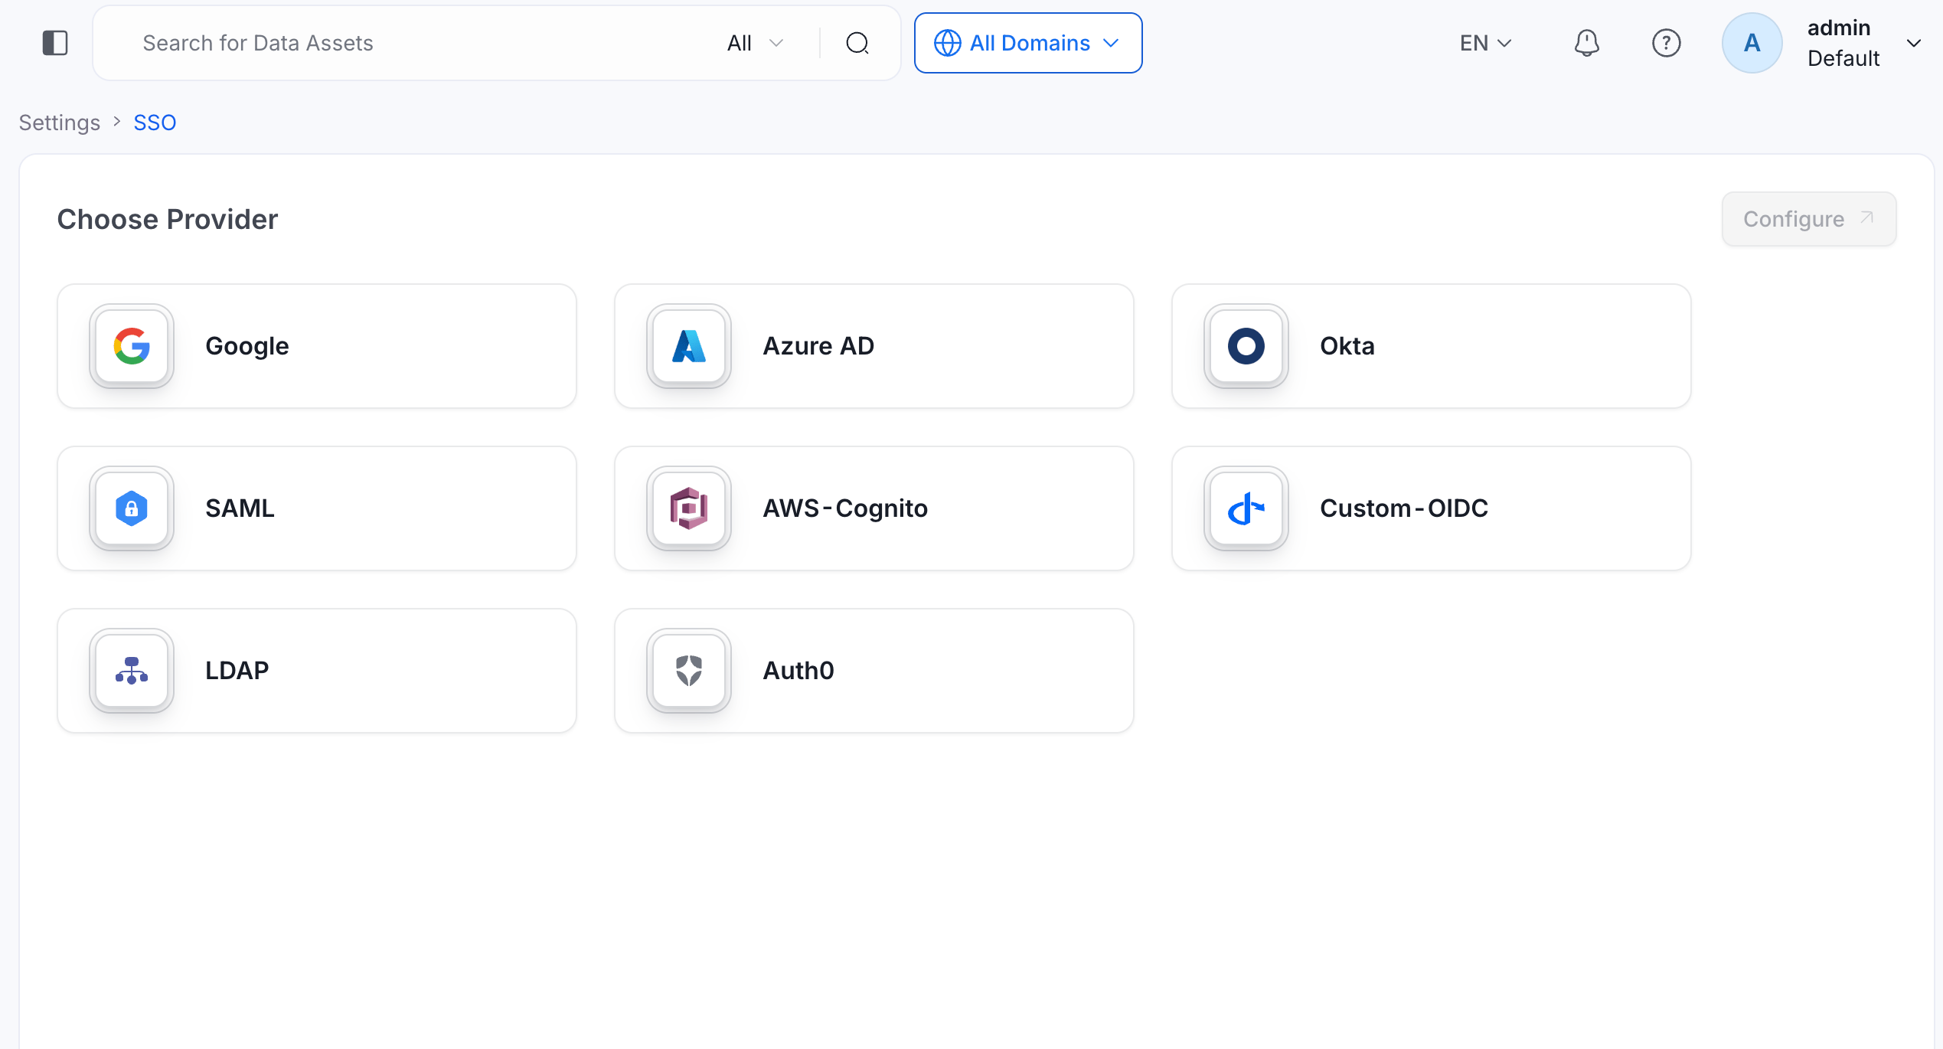
Task: Toggle the sidebar collapse icon
Action: [55, 43]
